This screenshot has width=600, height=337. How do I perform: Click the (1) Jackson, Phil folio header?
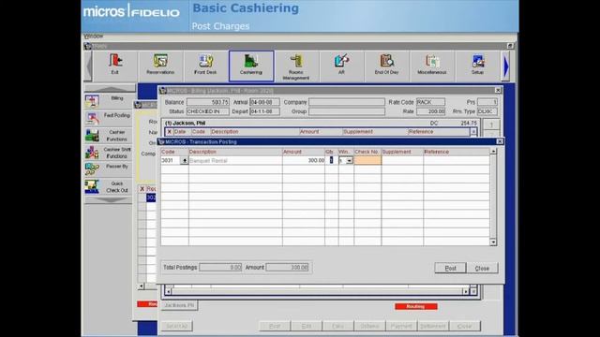(x=186, y=123)
